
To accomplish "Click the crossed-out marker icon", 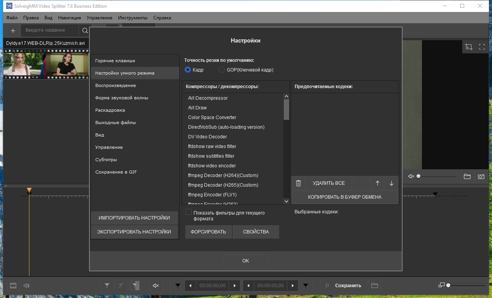I will (x=121, y=286).
